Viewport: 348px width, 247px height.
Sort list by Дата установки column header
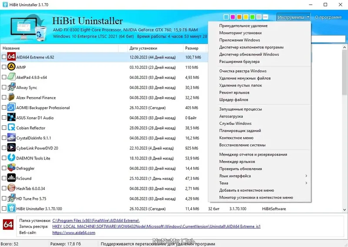[x=155, y=48]
